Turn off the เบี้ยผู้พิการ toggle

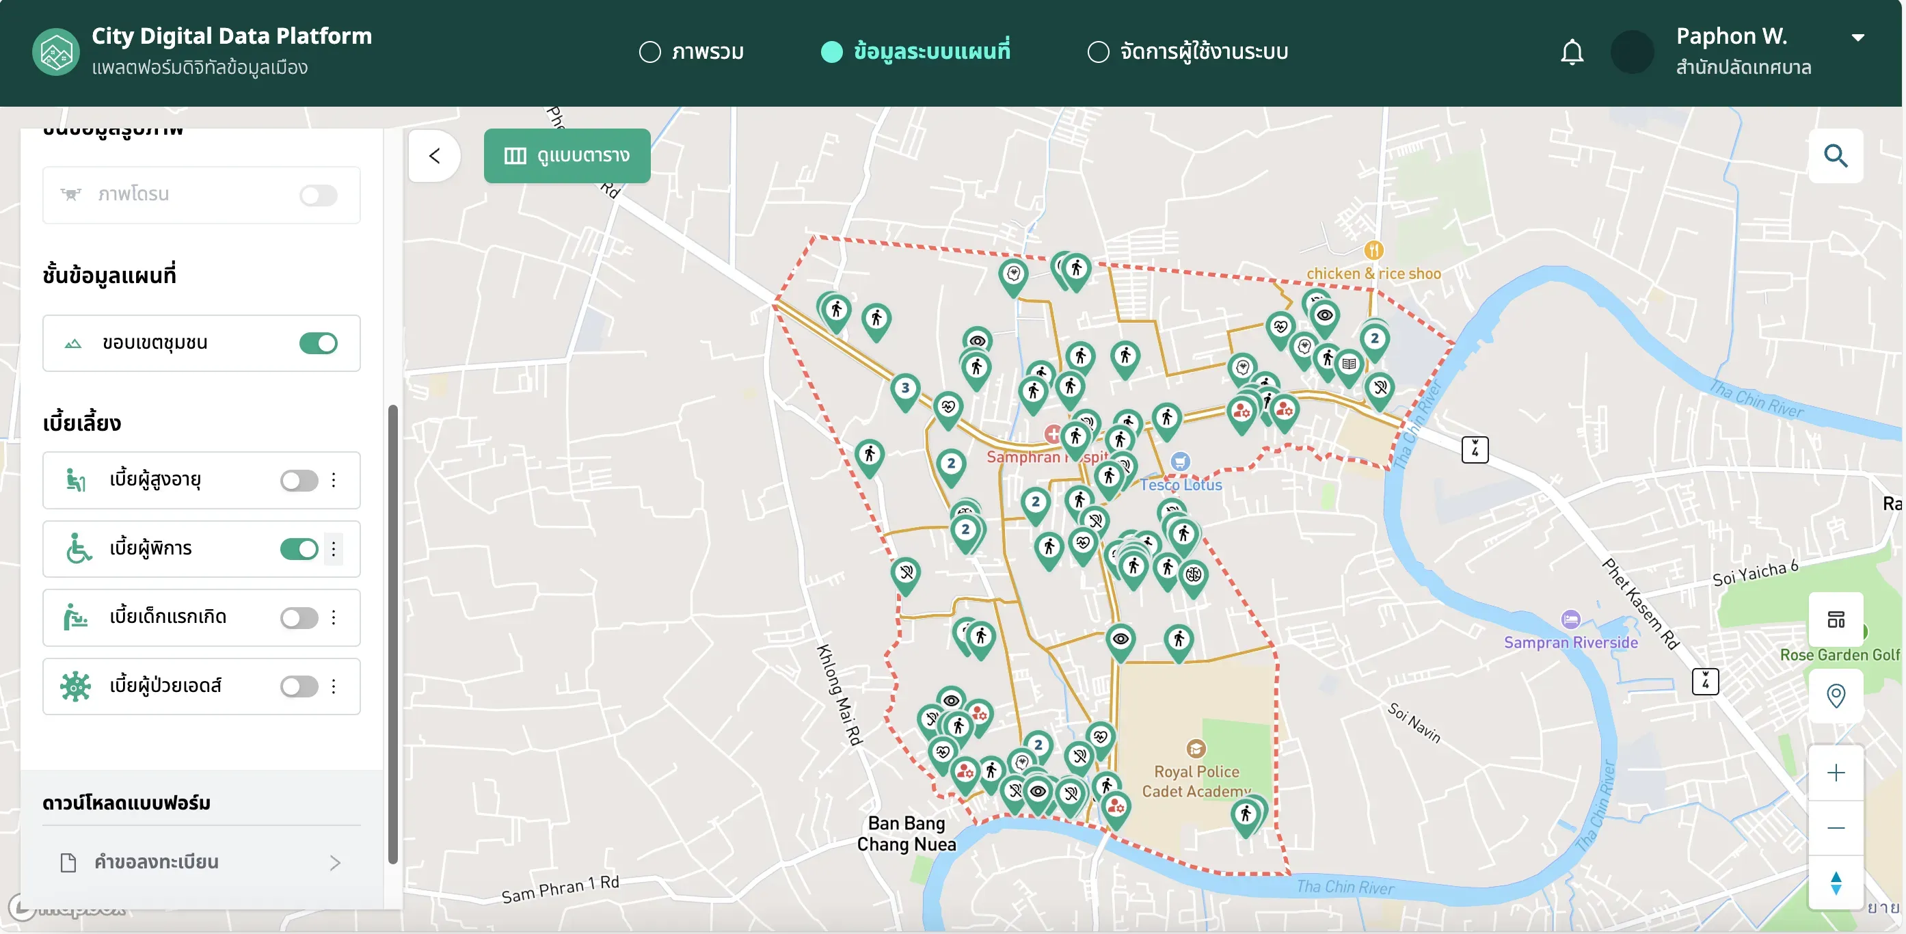tap(299, 549)
